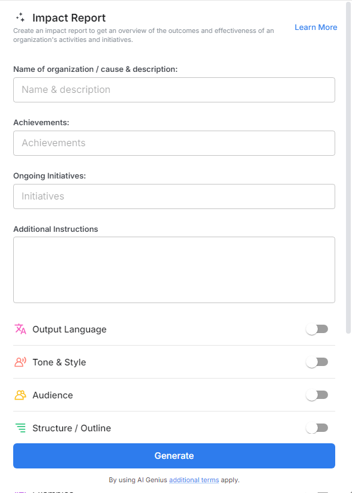Click the Generate button
The height and width of the screenshot is (493, 352).
pyautogui.click(x=174, y=456)
